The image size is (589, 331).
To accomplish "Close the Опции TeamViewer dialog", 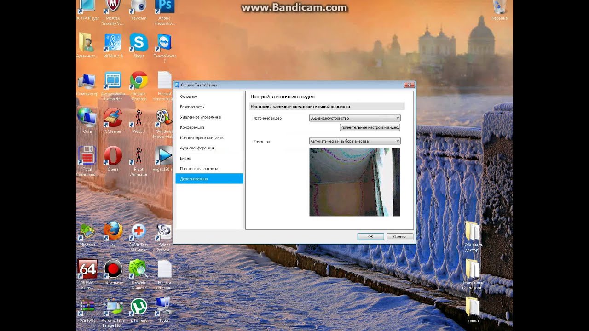I will [409, 85].
